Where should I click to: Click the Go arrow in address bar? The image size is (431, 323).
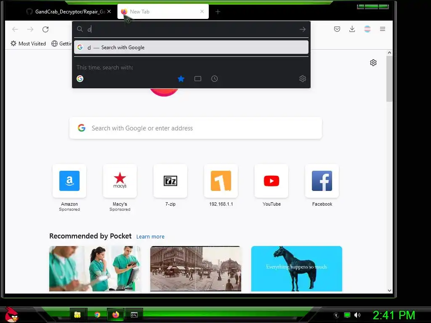tap(302, 29)
